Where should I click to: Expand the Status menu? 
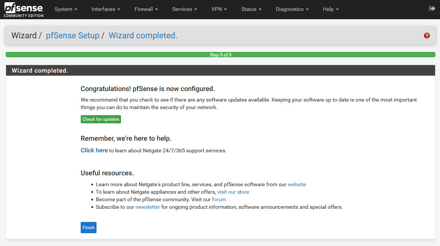(x=251, y=9)
